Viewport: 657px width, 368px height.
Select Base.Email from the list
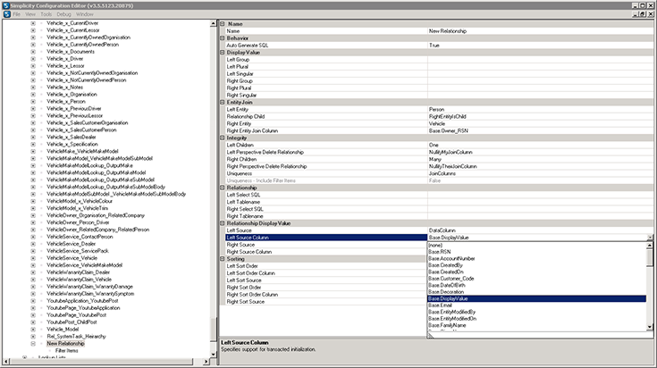536,305
